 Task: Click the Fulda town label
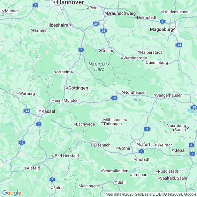59,188
